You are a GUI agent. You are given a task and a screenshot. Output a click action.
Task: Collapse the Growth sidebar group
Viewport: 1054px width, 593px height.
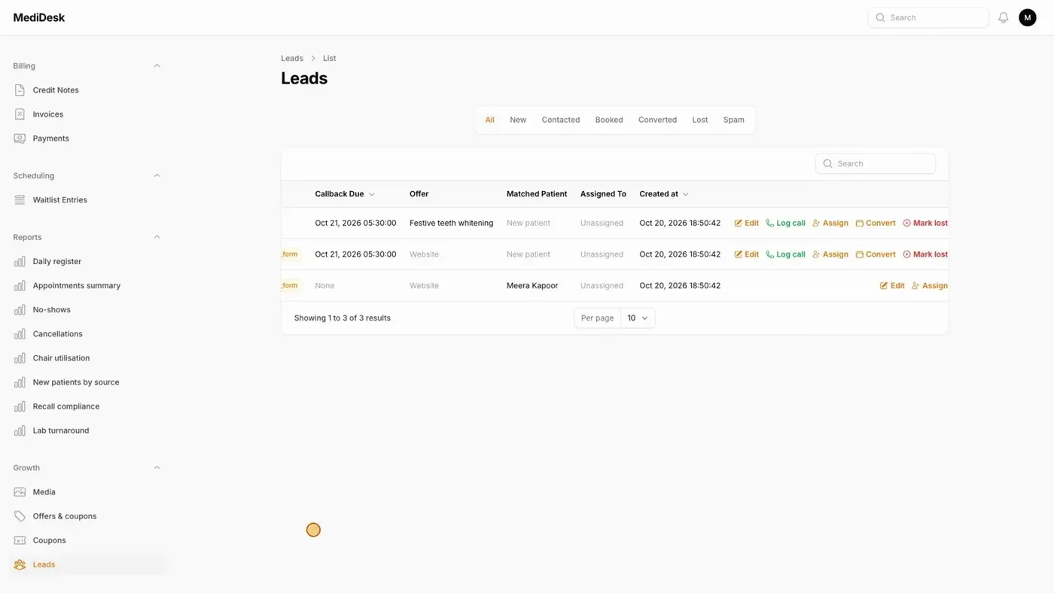157,468
